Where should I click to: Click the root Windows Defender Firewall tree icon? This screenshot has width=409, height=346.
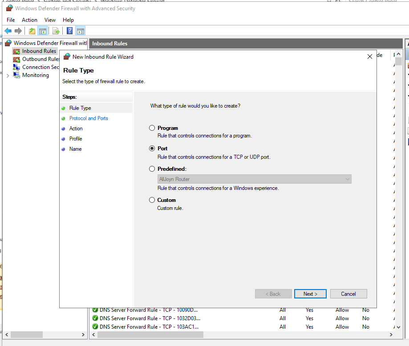pyautogui.click(x=8, y=43)
